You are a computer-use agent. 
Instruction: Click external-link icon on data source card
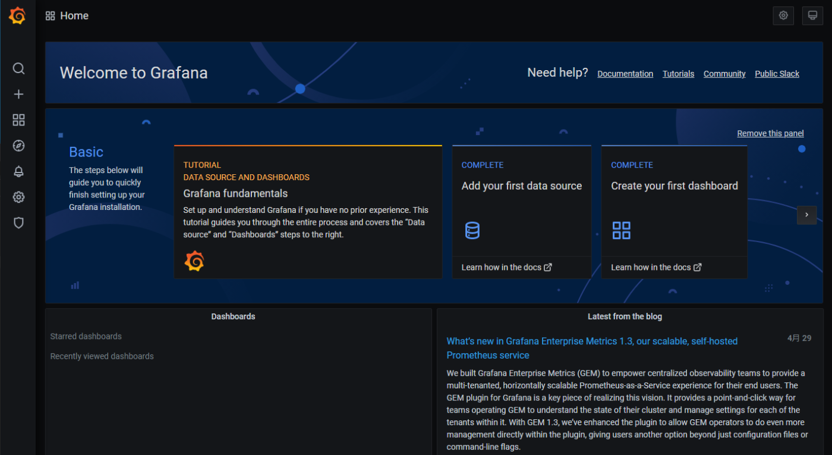[548, 267]
